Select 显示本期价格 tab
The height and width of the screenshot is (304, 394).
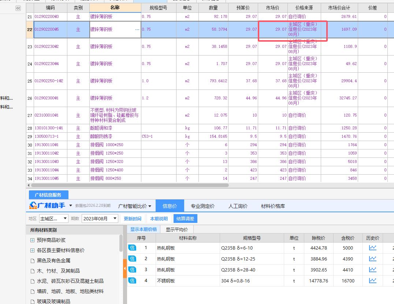[x=144, y=229]
